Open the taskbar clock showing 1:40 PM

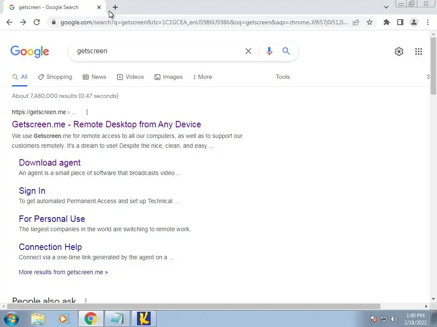[415, 319]
